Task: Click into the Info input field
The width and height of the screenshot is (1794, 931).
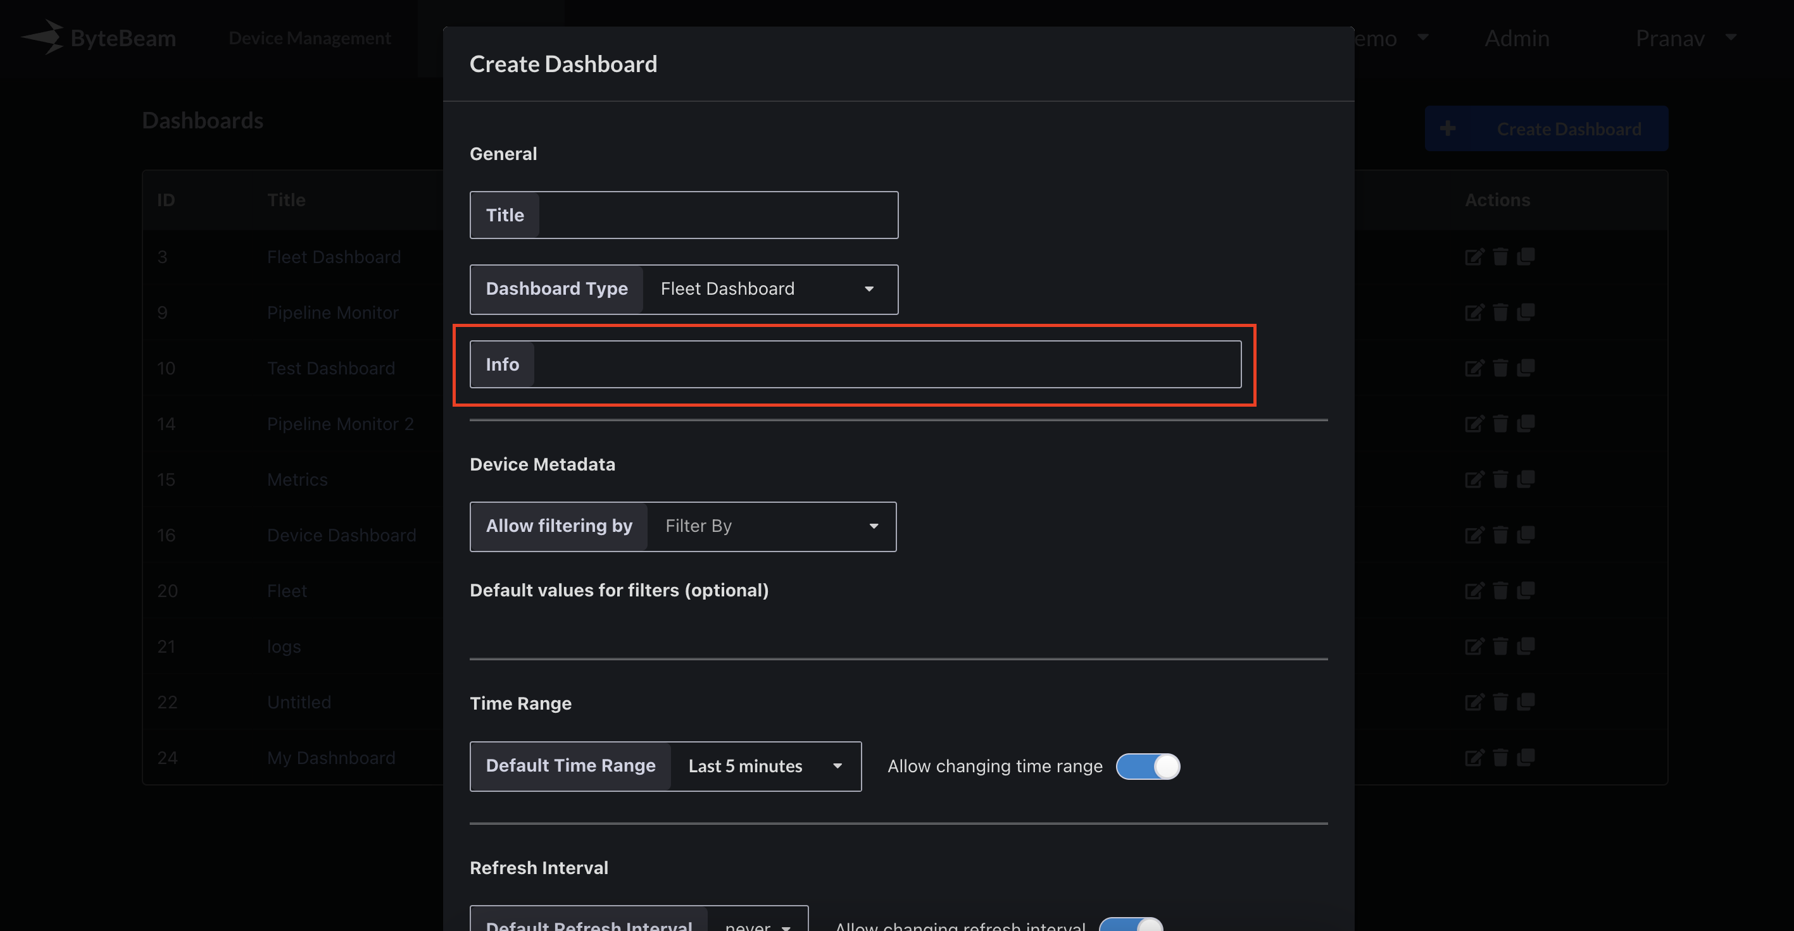Action: pyautogui.click(x=886, y=364)
